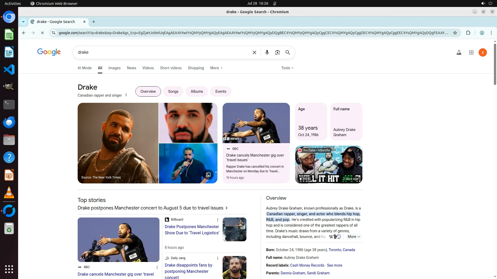The image size is (497, 279).
Task: Open the Google apps grid
Action: tap(471, 52)
